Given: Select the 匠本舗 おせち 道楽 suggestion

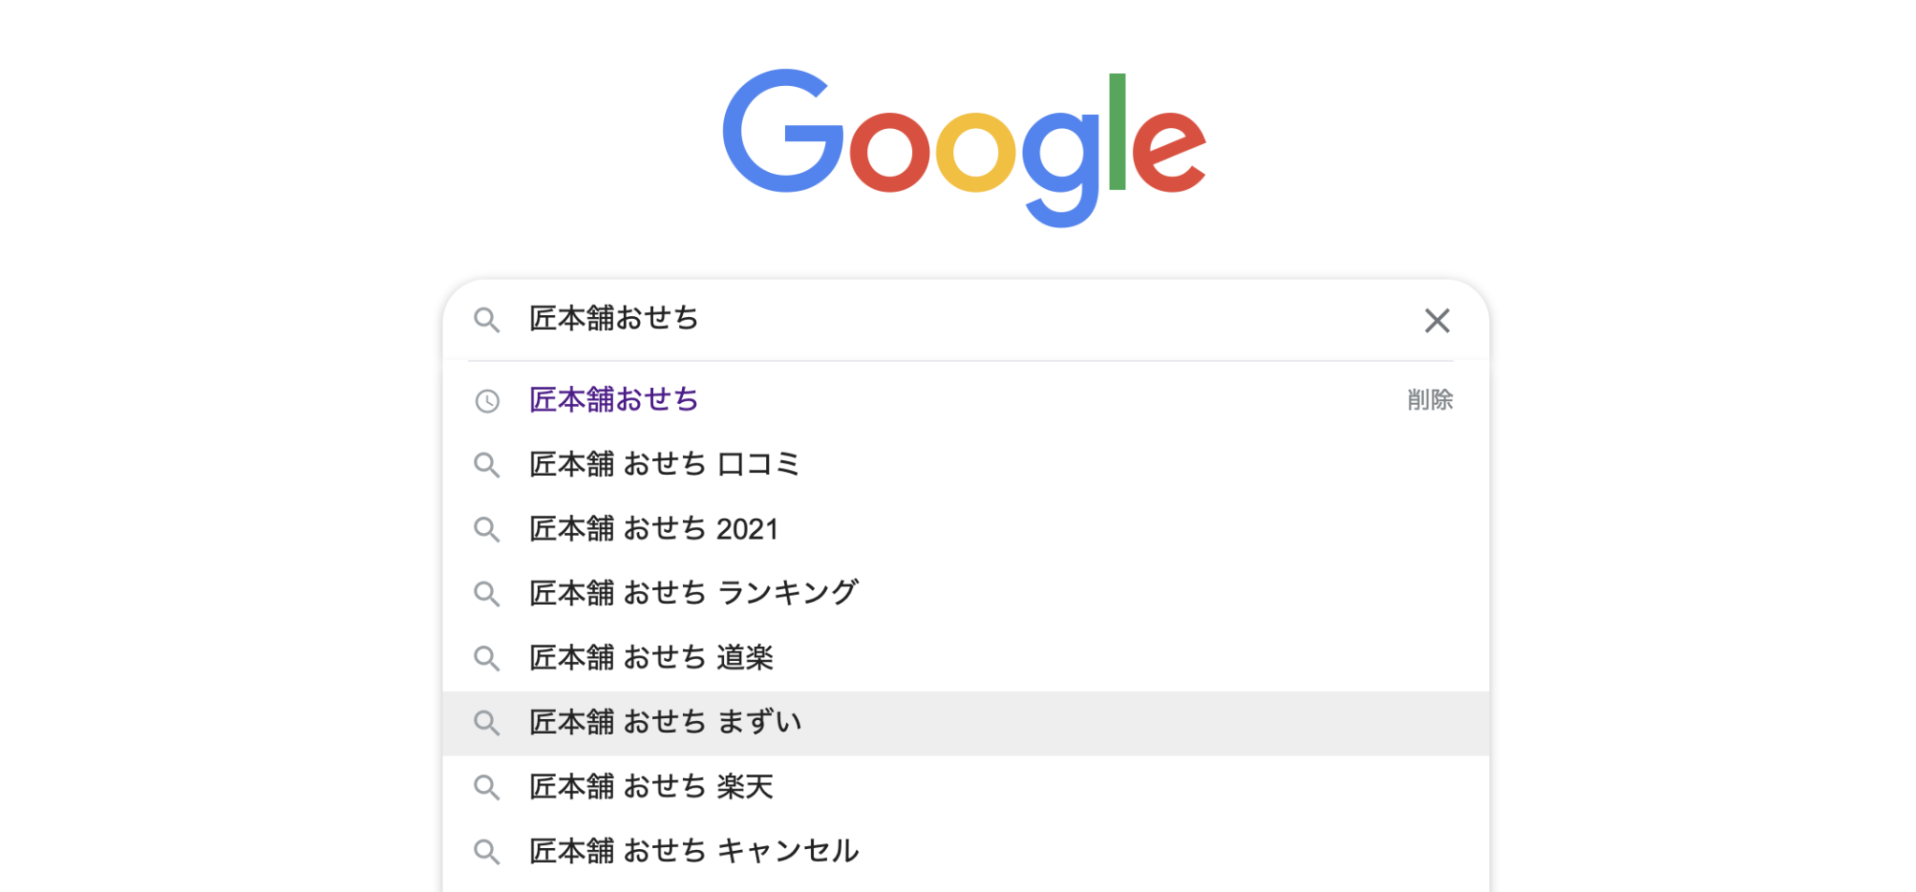Looking at the screenshot, I should (651, 658).
